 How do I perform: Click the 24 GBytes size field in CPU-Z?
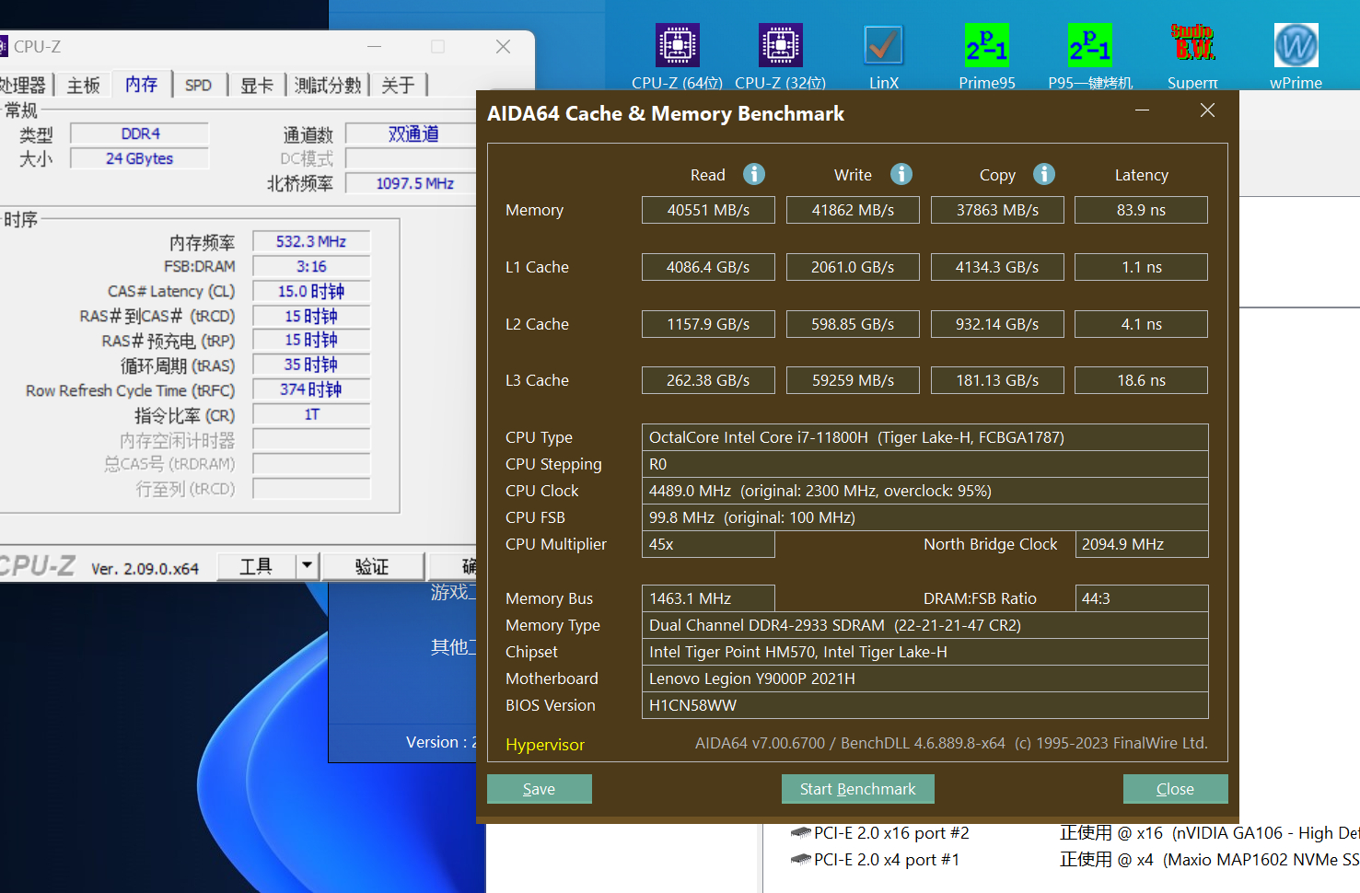pos(140,158)
